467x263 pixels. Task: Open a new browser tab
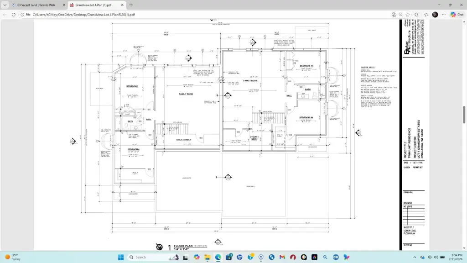click(131, 5)
